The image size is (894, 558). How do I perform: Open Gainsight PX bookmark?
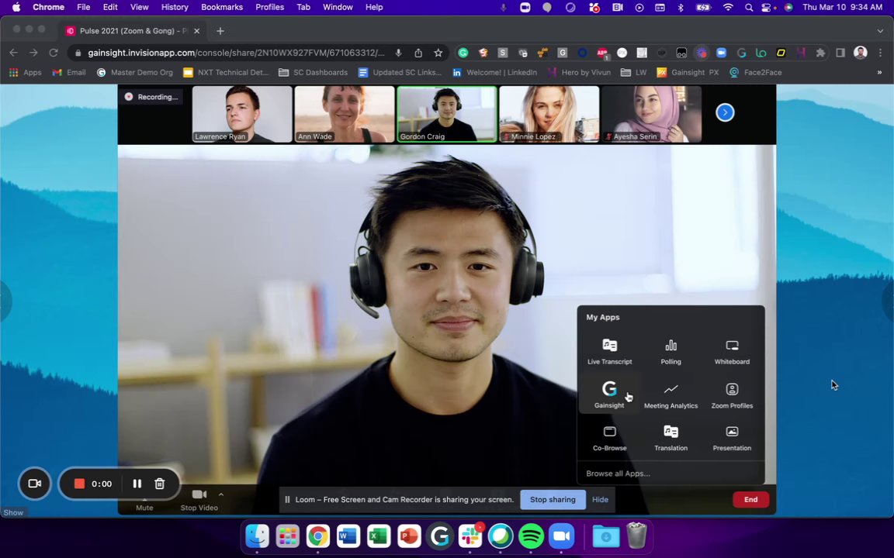(688, 72)
